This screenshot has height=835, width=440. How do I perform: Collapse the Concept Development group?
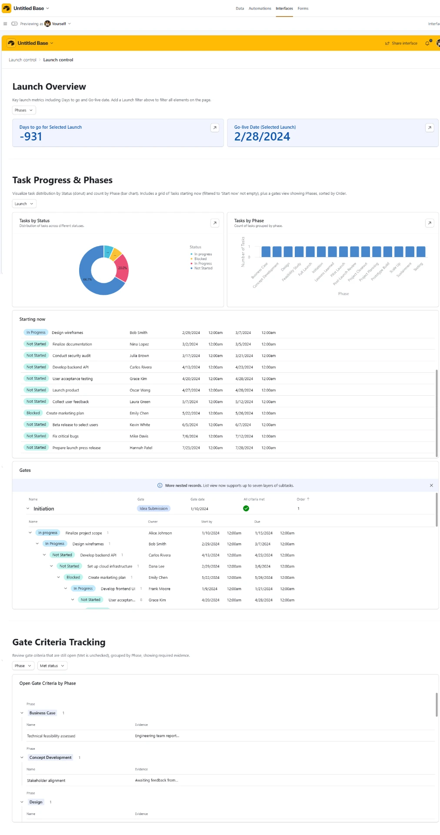[x=22, y=758]
